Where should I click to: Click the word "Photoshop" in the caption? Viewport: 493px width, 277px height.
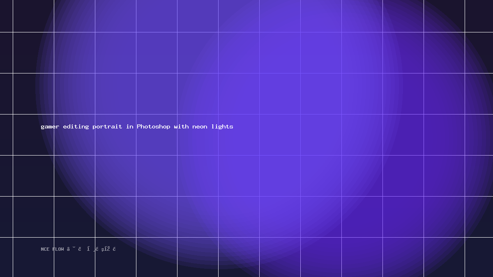click(154, 126)
